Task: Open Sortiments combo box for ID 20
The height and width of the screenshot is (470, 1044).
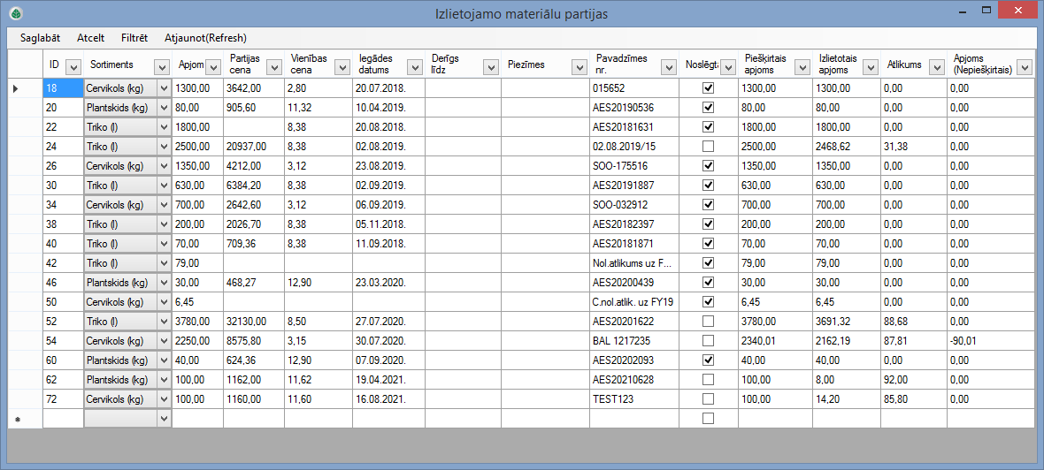Action: [x=164, y=107]
